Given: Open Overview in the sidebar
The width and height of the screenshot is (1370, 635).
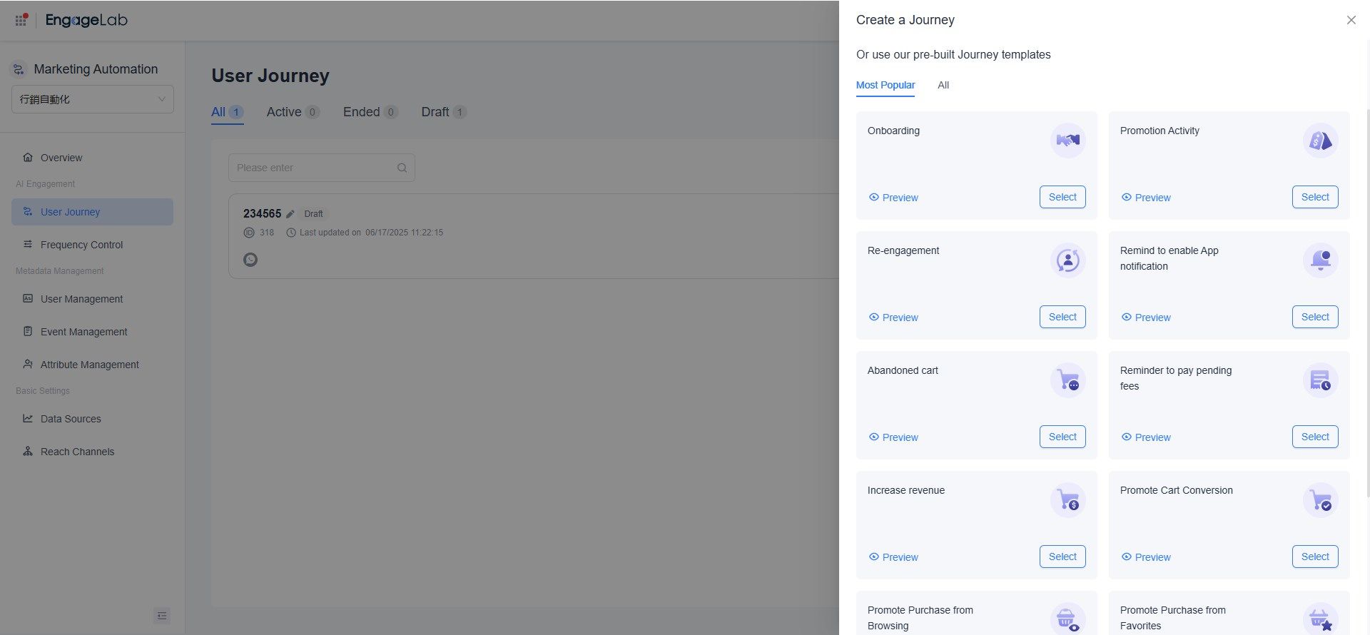Looking at the screenshot, I should point(92,158).
